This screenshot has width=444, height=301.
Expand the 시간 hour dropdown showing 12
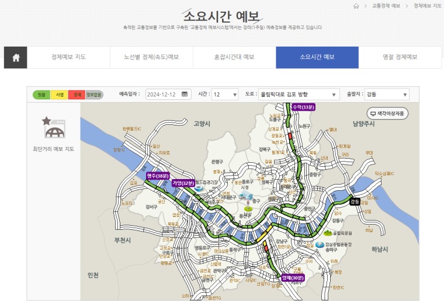(225, 94)
